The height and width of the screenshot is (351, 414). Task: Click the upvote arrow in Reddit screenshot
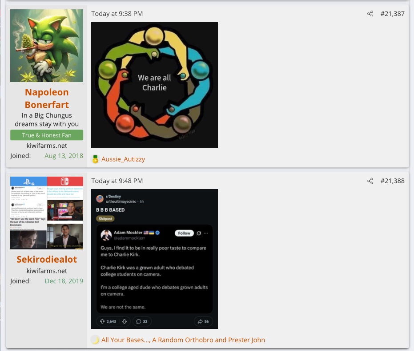coord(101,321)
